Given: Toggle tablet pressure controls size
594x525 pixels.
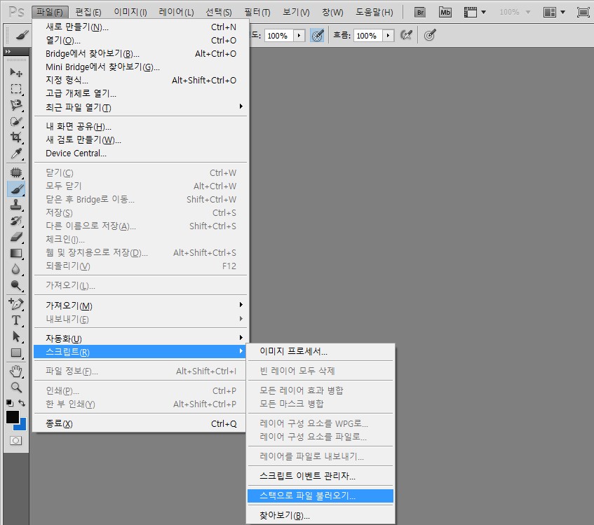Looking at the screenshot, I should click(x=430, y=36).
